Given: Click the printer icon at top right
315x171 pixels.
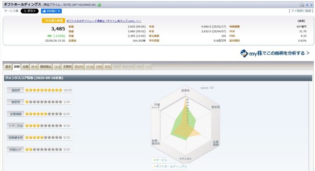Looking at the screenshot, I should 302,5.
